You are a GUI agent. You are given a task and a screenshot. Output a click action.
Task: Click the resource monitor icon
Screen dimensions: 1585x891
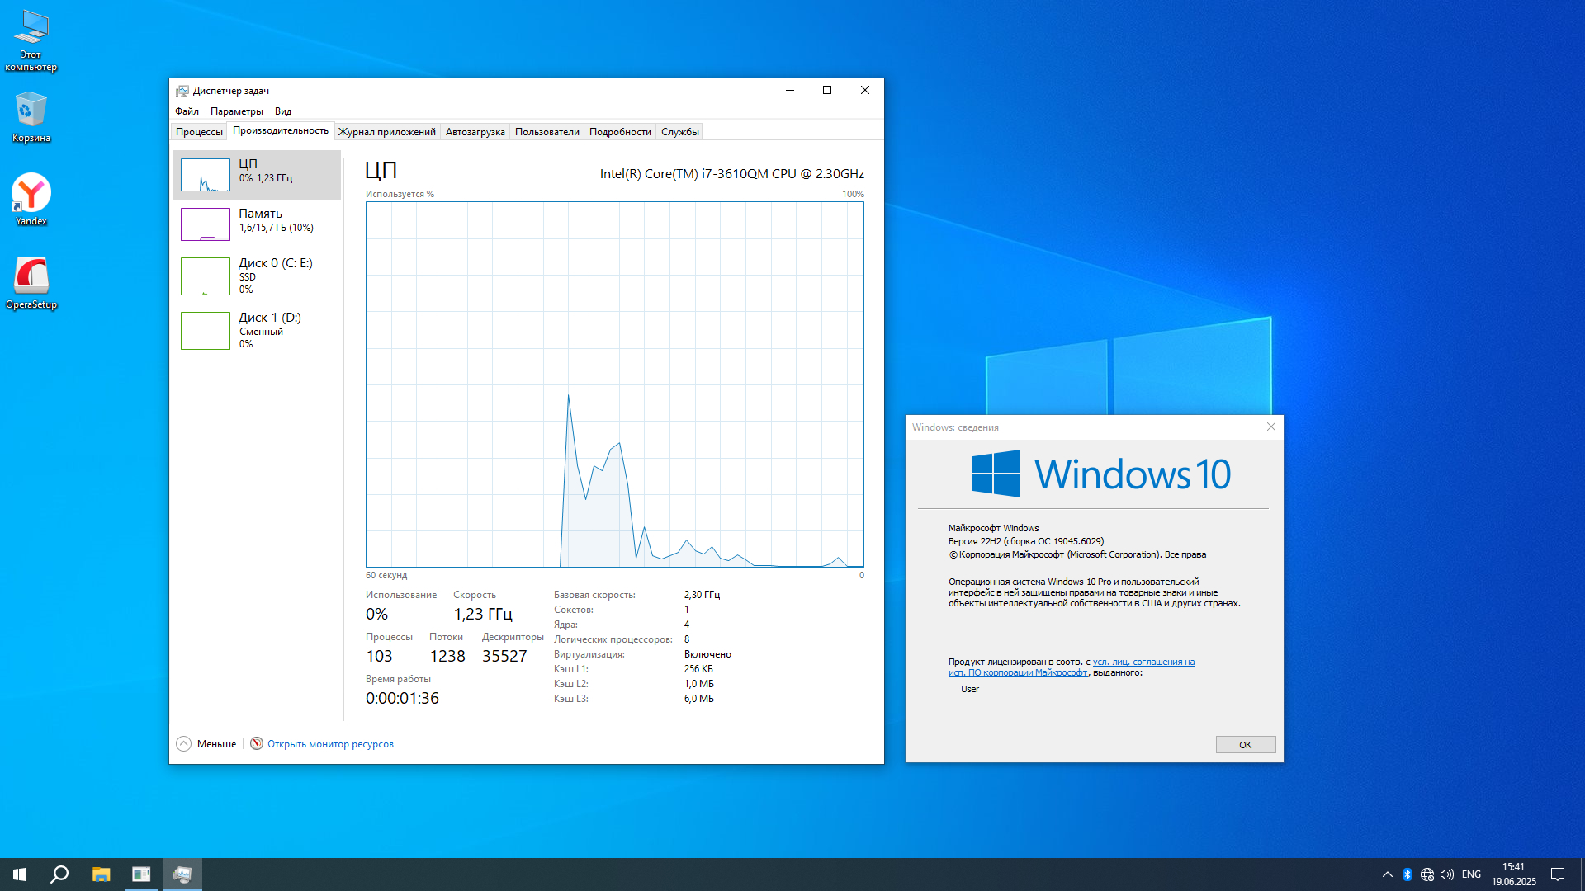tap(257, 743)
